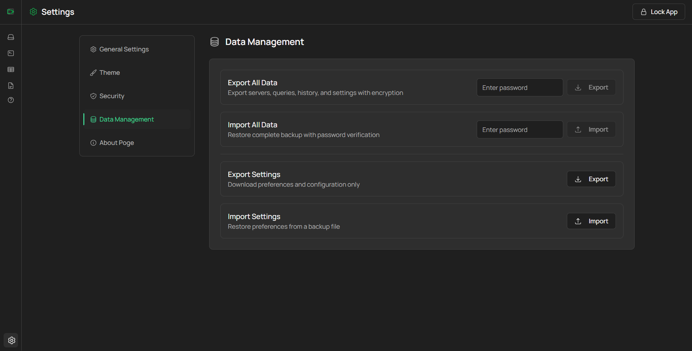This screenshot has width=692, height=351.
Task: Click Export next to Export All Data
Action: (x=591, y=87)
